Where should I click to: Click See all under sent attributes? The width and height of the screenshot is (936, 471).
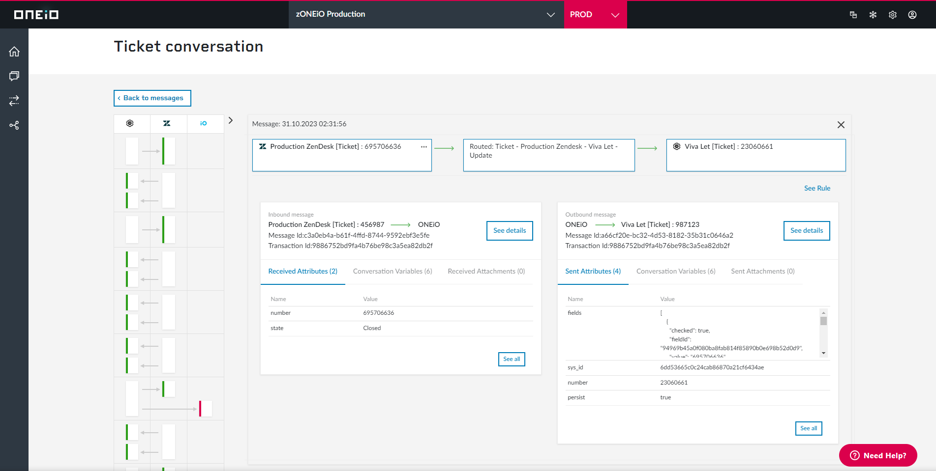pyautogui.click(x=809, y=428)
